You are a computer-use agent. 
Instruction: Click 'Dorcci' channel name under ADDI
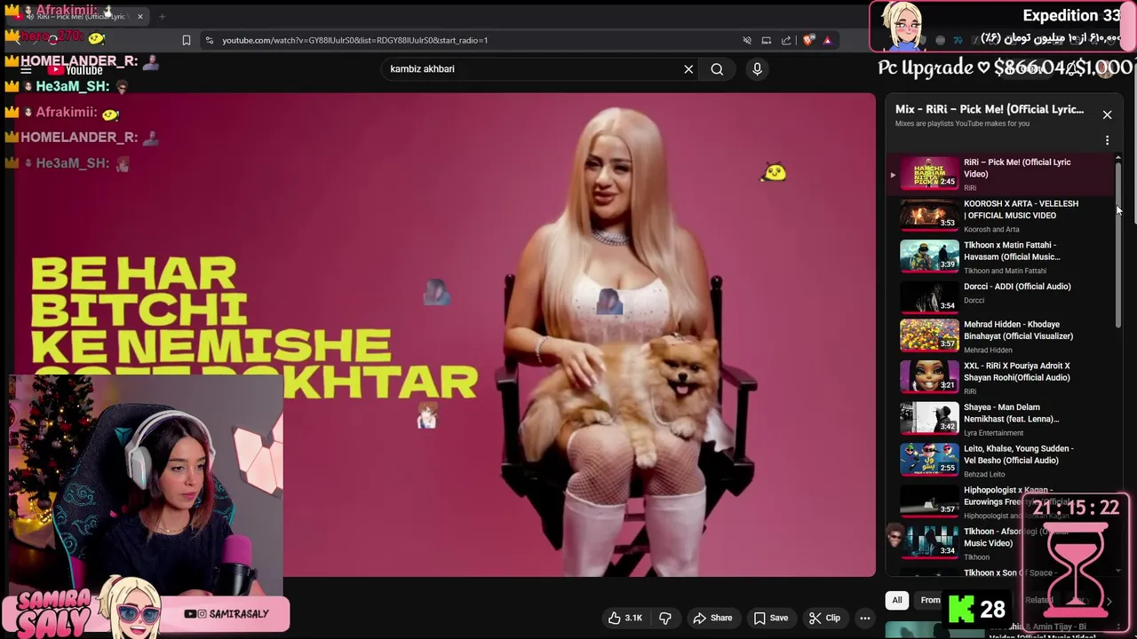(x=974, y=301)
